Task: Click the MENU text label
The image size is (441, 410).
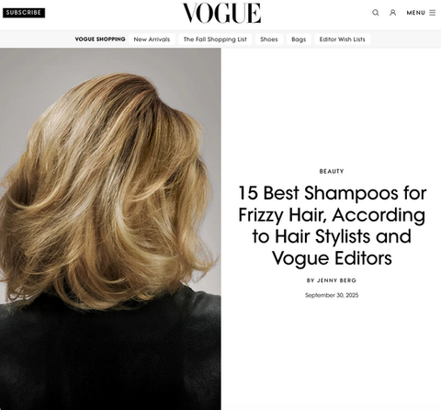Action: coord(415,13)
